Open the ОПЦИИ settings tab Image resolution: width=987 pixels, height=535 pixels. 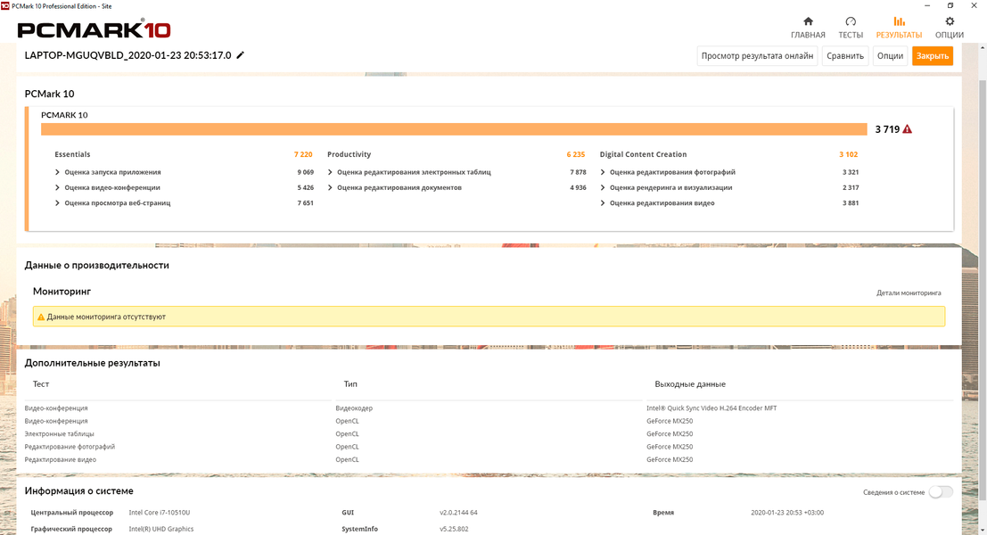pos(950,29)
